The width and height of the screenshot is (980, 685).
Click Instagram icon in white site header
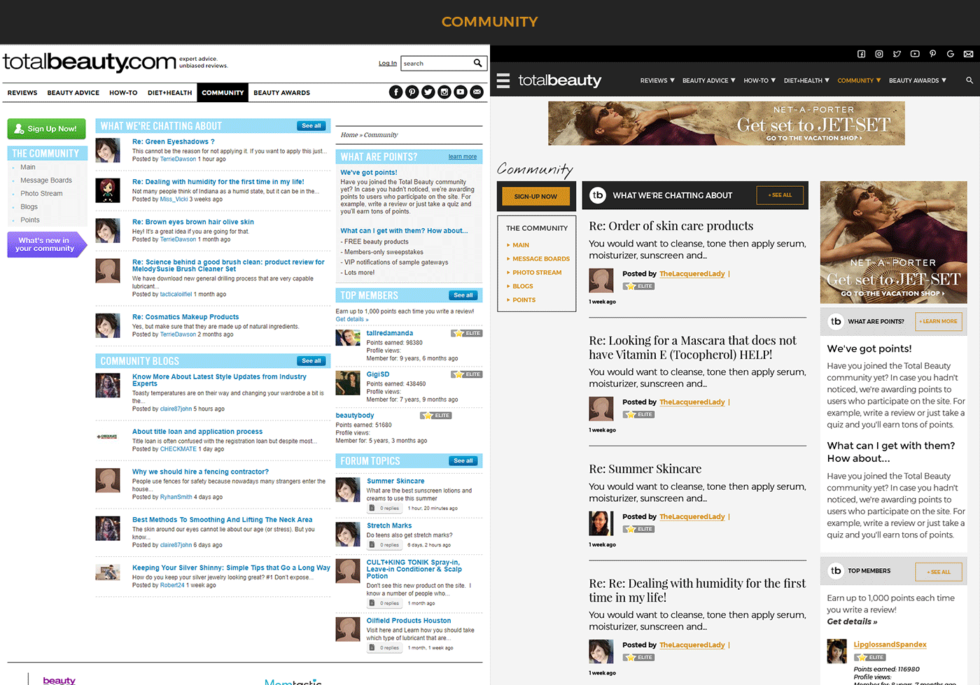[444, 92]
